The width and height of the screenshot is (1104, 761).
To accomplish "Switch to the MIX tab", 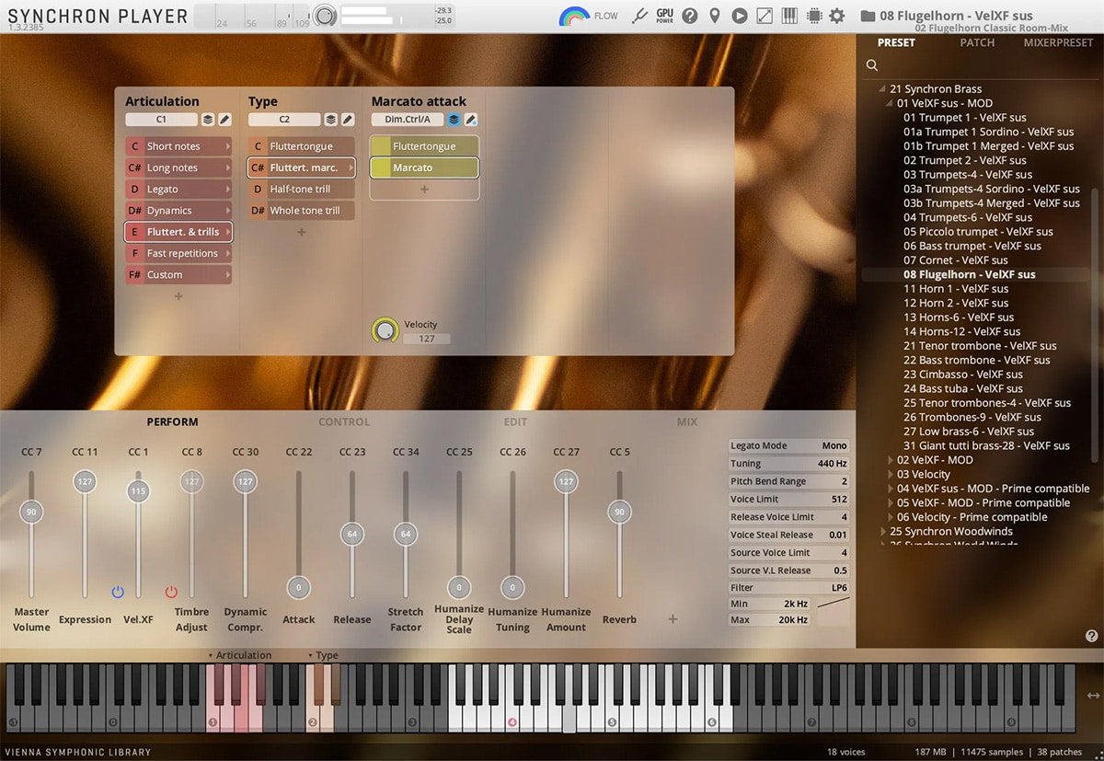I will (x=687, y=422).
